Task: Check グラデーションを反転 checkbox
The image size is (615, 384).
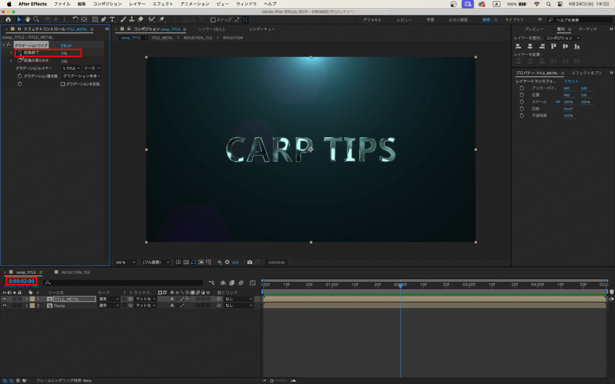Action: pos(62,84)
